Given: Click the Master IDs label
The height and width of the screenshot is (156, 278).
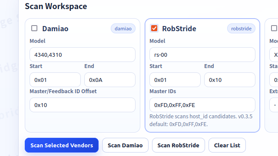Looking at the screenshot, I should [x=163, y=91].
